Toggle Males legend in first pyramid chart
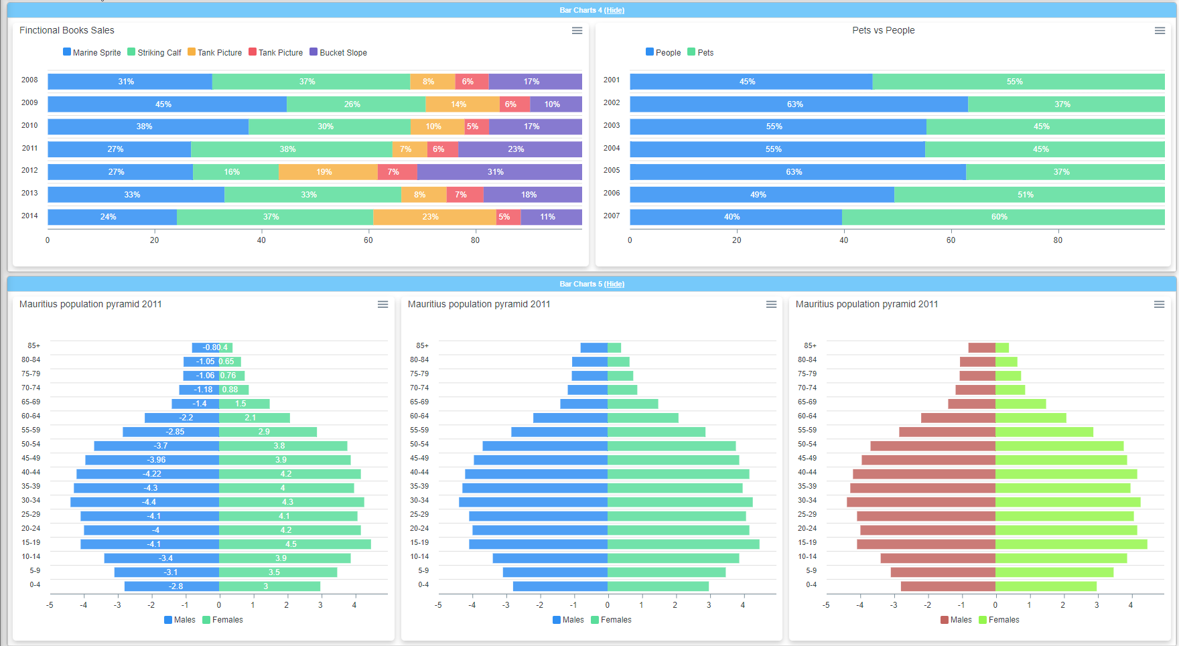Image resolution: width=1179 pixels, height=646 pixels. coord(180,620)
